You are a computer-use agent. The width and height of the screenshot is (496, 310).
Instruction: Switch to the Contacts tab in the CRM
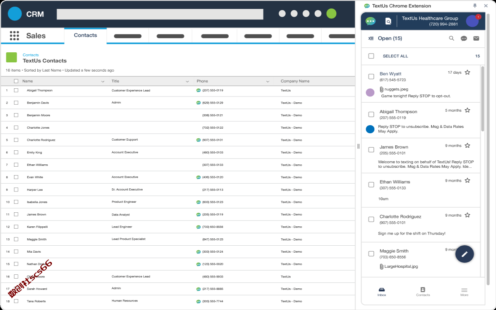[85, 35]
